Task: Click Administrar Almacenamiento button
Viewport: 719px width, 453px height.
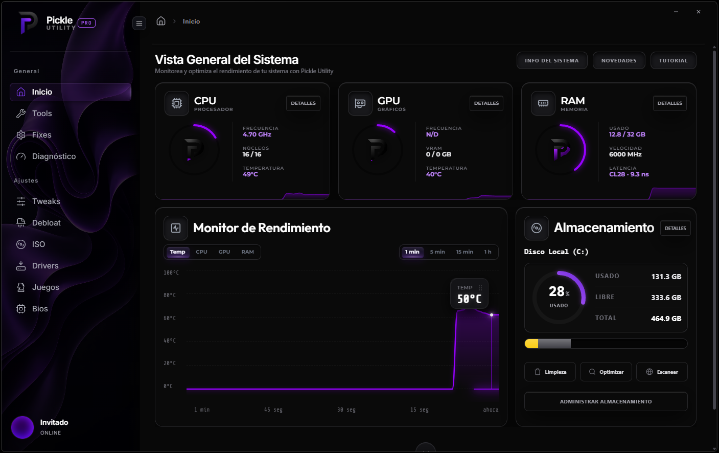Action: 606,401
